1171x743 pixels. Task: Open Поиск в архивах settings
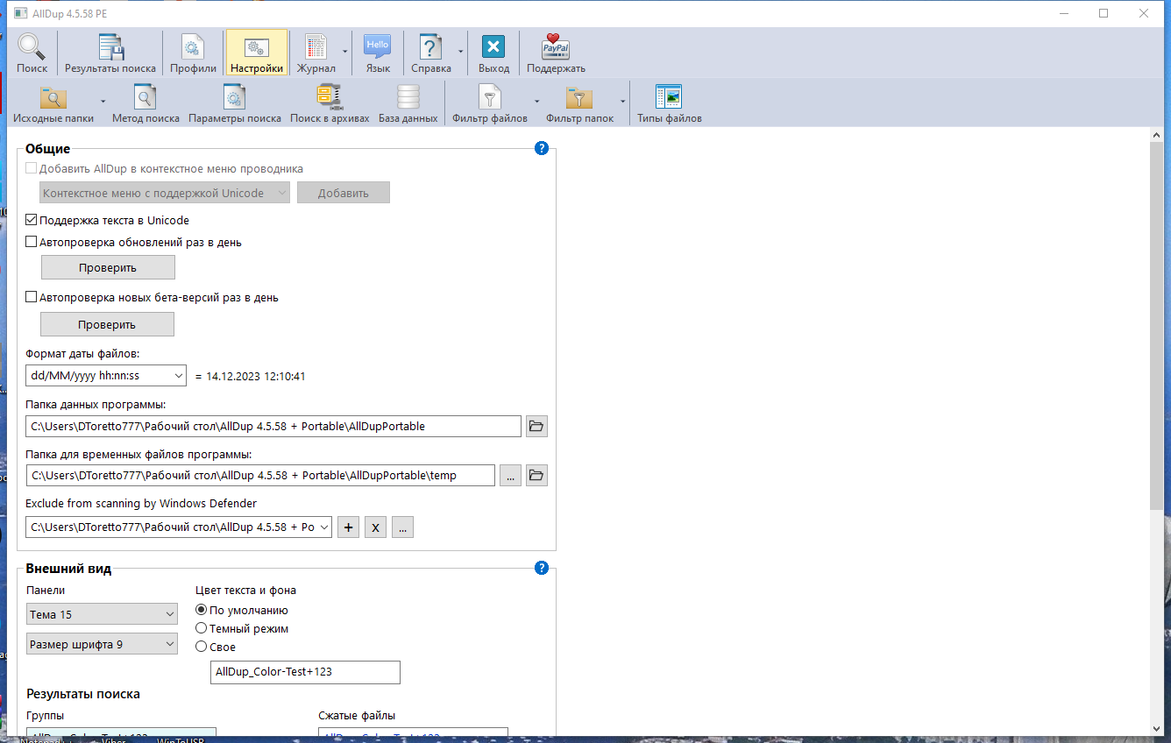point(330,103)
